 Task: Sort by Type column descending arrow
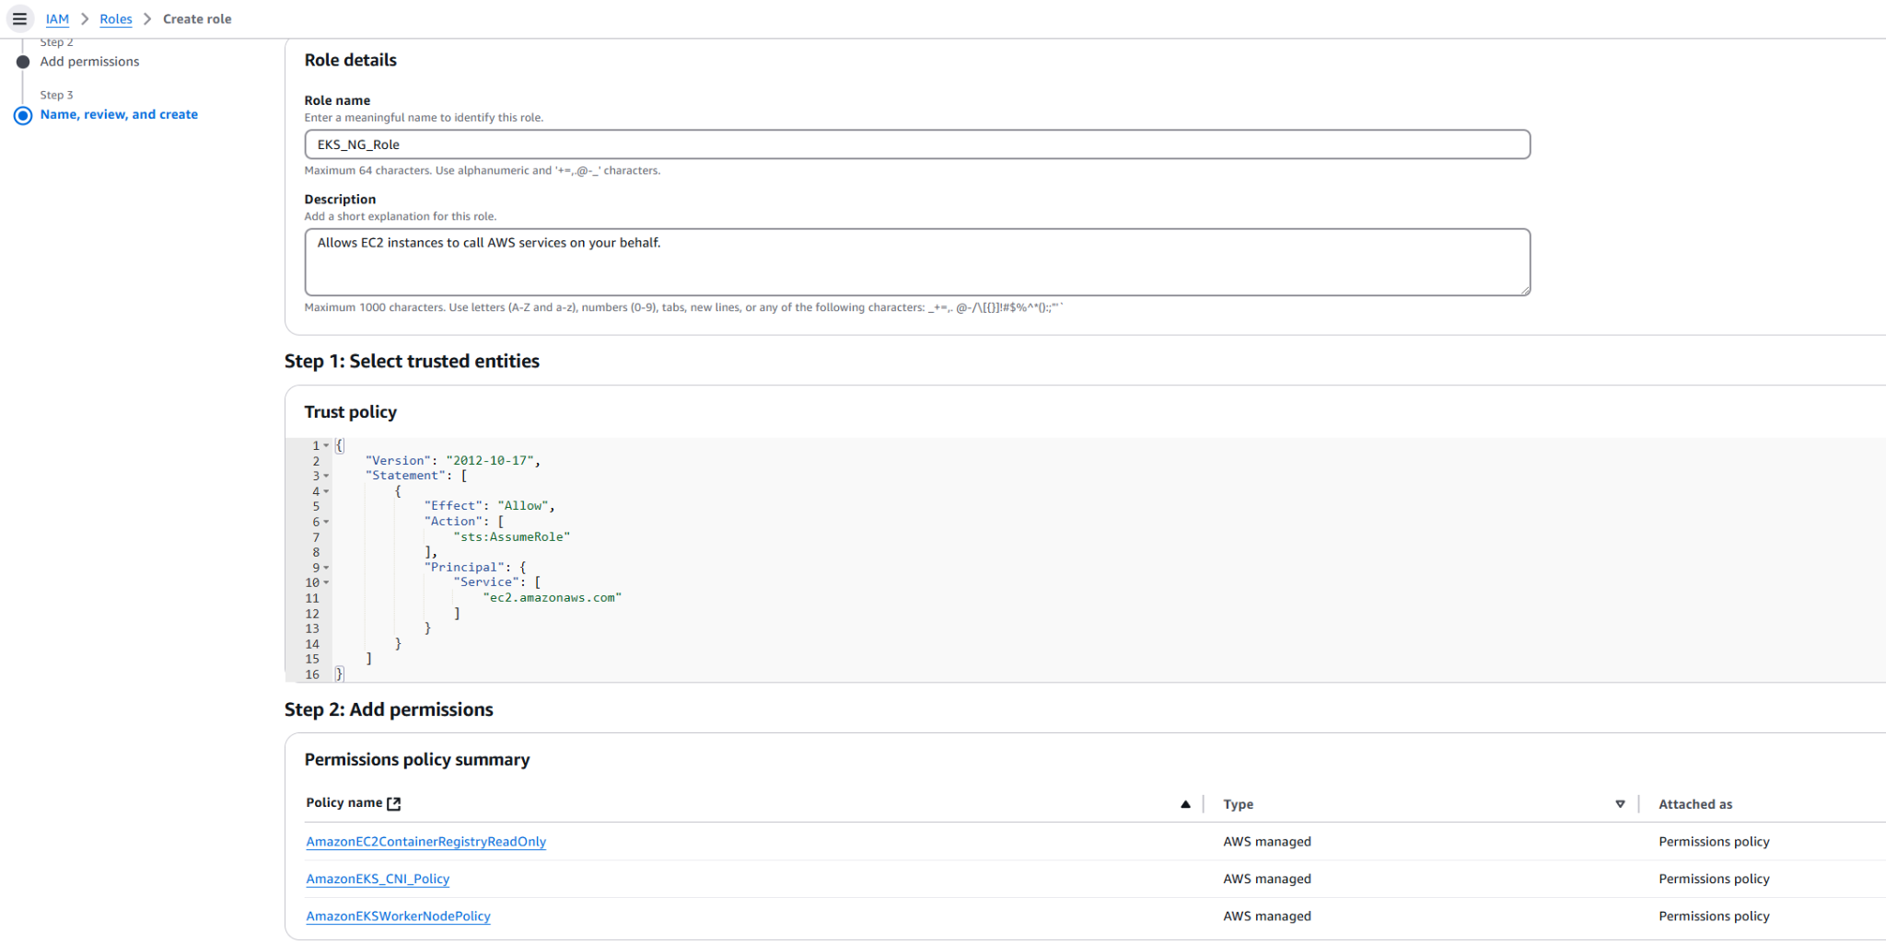point(1620,804)
